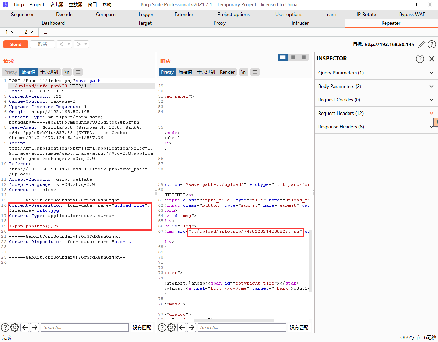The width and height of the screenshot is (438, 342).
Task: Select Repeater tab 1
Action: point(7,32)
